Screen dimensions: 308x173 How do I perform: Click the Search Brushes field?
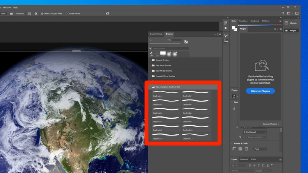click(171, 48)
